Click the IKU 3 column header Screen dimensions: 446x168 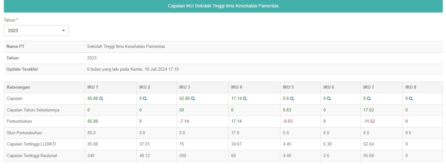tap(185, 87)
